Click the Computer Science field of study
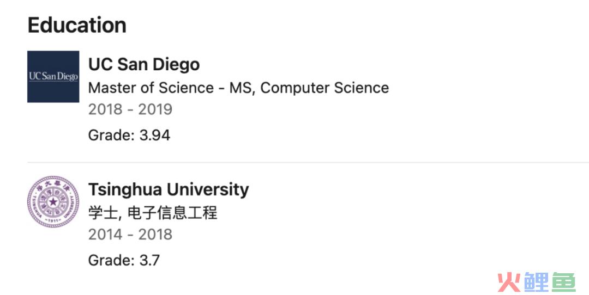Image resolution: width=589 pixels, height=295 pixels. coord(324,88)
